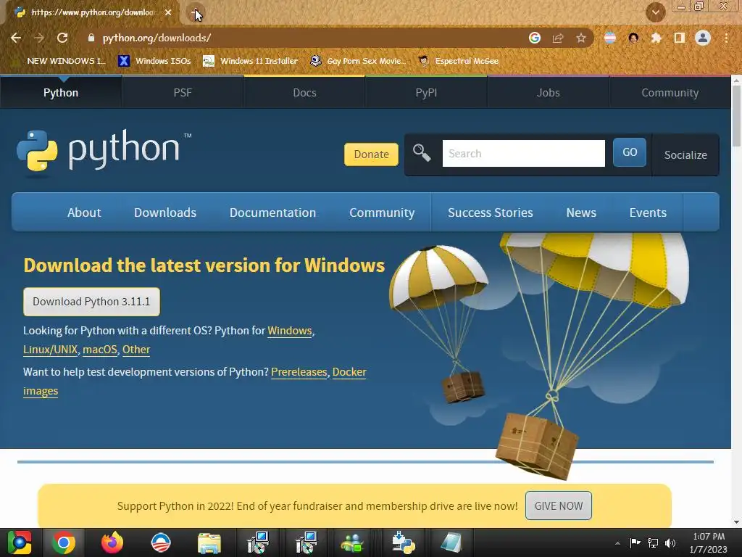Select the Docs top navigation tab
Image resolution: width=742 pixels, height=557 pixels.
click(304, 93)
